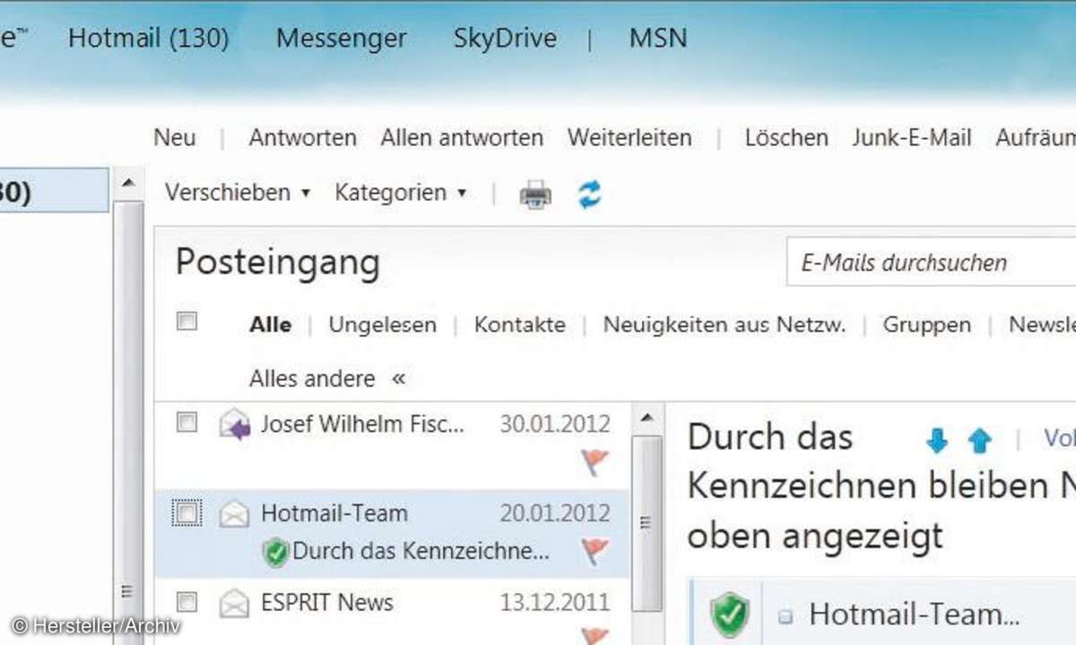Image resolution: width=1076 pixels, height=645 pixels.
Task: Select all messages with the header checkbox
Action: (x=187, y=322)
